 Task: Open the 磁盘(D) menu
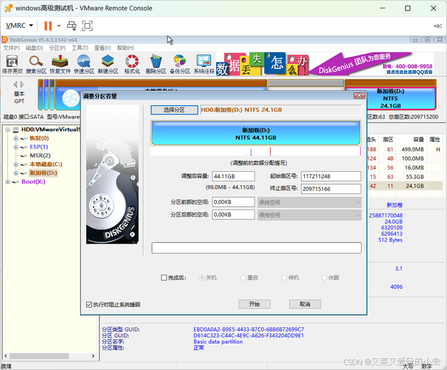pos(34,48)
